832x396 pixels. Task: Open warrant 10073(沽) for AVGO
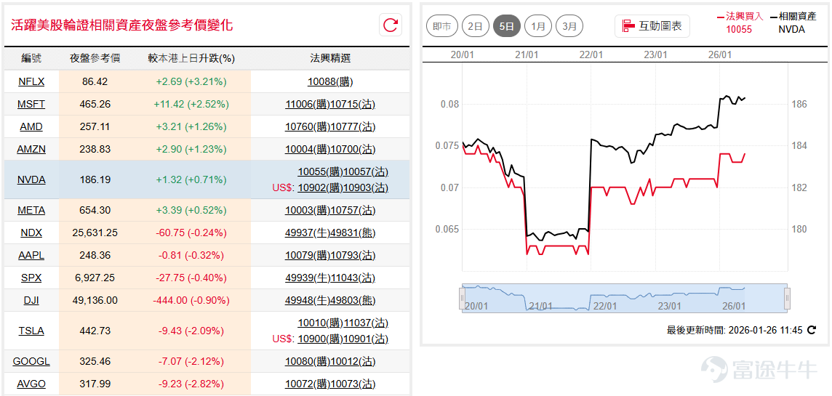tap(352, 384)
